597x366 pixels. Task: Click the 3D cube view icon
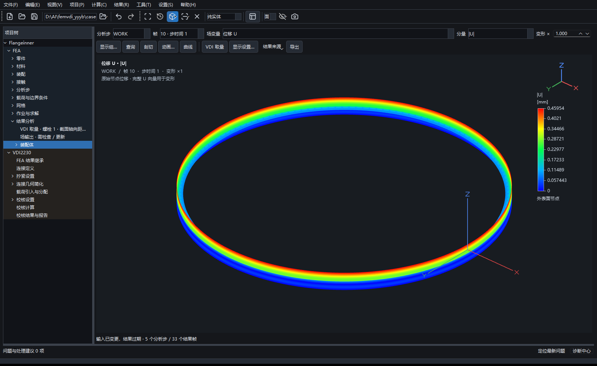pyautogui.click(x=172, y=16)
